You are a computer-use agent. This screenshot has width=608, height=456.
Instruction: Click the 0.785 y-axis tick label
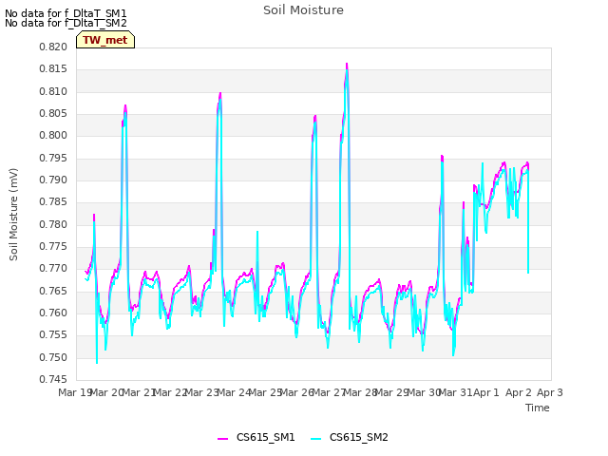click(53, 202)
